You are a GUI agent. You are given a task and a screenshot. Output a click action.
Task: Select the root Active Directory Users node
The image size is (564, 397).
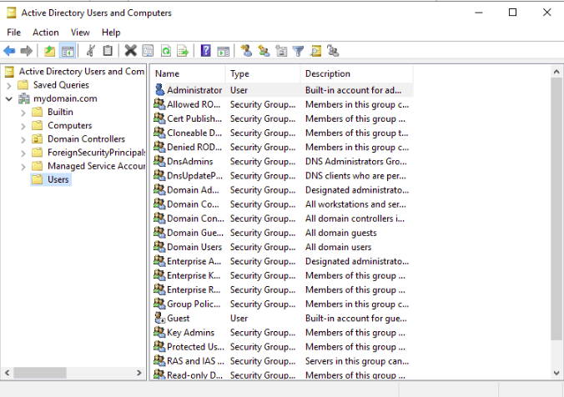[x=81, y=71]
